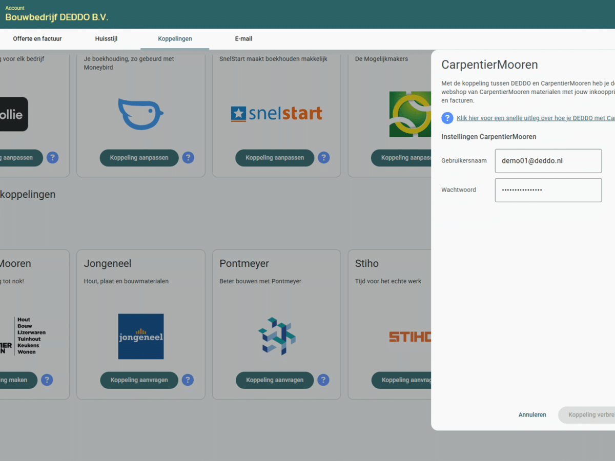615x461 pixels.
Task: Click Koppeling aanpassen under De Mogelijkmakers
Action: coord(401,158)
